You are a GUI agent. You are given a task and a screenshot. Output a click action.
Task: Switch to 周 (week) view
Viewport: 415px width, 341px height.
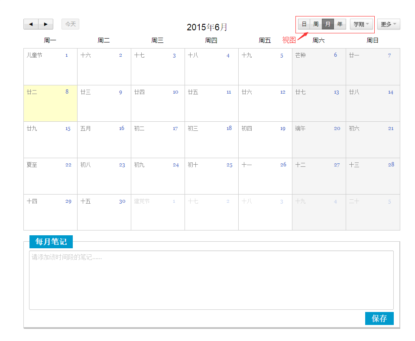[316, 24]
